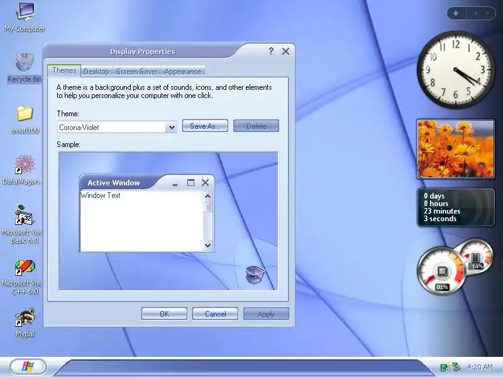Select the aviutl100 folder icon

pyautogui.click(x=25, y=119)
